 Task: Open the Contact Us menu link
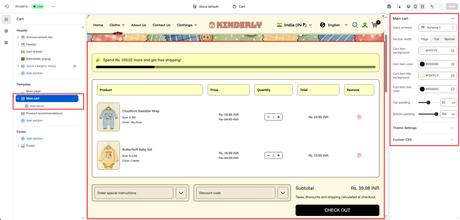tap(161, 25)
